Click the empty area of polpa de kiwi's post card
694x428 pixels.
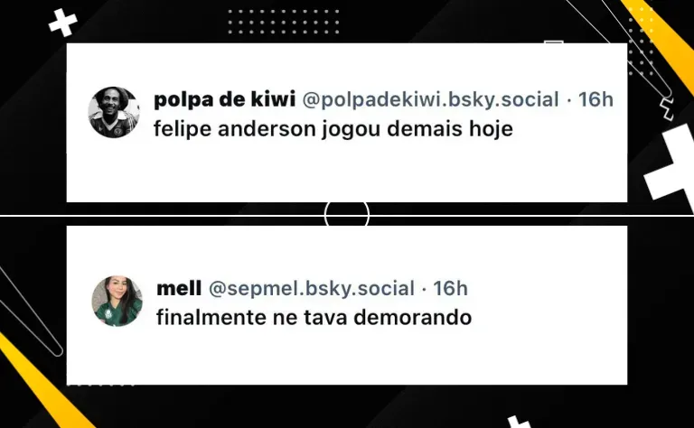click(x=347, y=172)
